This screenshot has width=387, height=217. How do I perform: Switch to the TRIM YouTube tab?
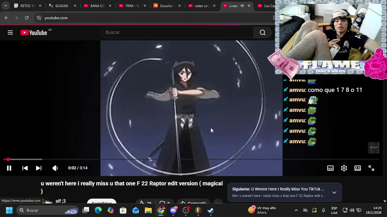coord(132,6)
